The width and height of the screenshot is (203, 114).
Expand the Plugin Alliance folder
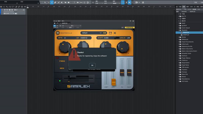(179, 58)
